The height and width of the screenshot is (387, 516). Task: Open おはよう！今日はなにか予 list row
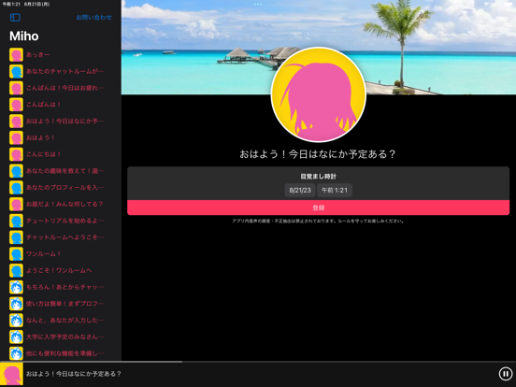click(x=61, y=122)
